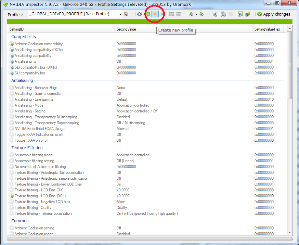Screen dimensions: 299x245
Task: Click the Off / Multisampling value
Action: click(131, 123)
